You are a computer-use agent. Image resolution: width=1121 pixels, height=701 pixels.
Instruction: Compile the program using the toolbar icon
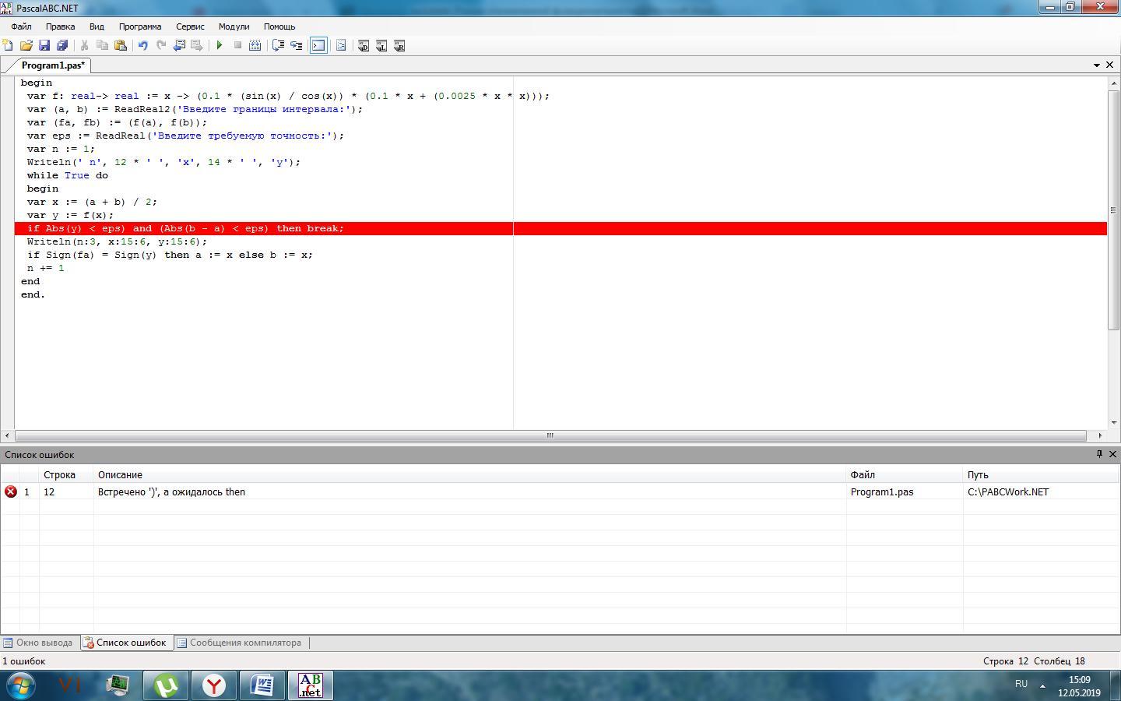(255, 46)
